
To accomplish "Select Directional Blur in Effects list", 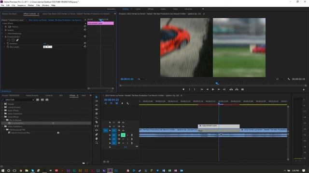I will (46, 123).
